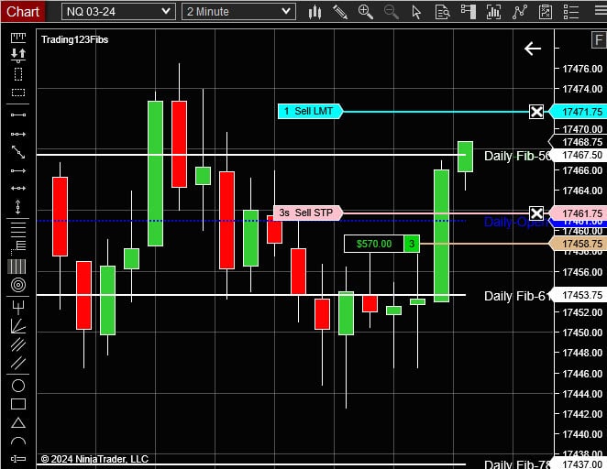Click the 17453.75 Daily Fib price label
Image resolution: width=607 pixels, height=469 pixels.
click(579, 295)
